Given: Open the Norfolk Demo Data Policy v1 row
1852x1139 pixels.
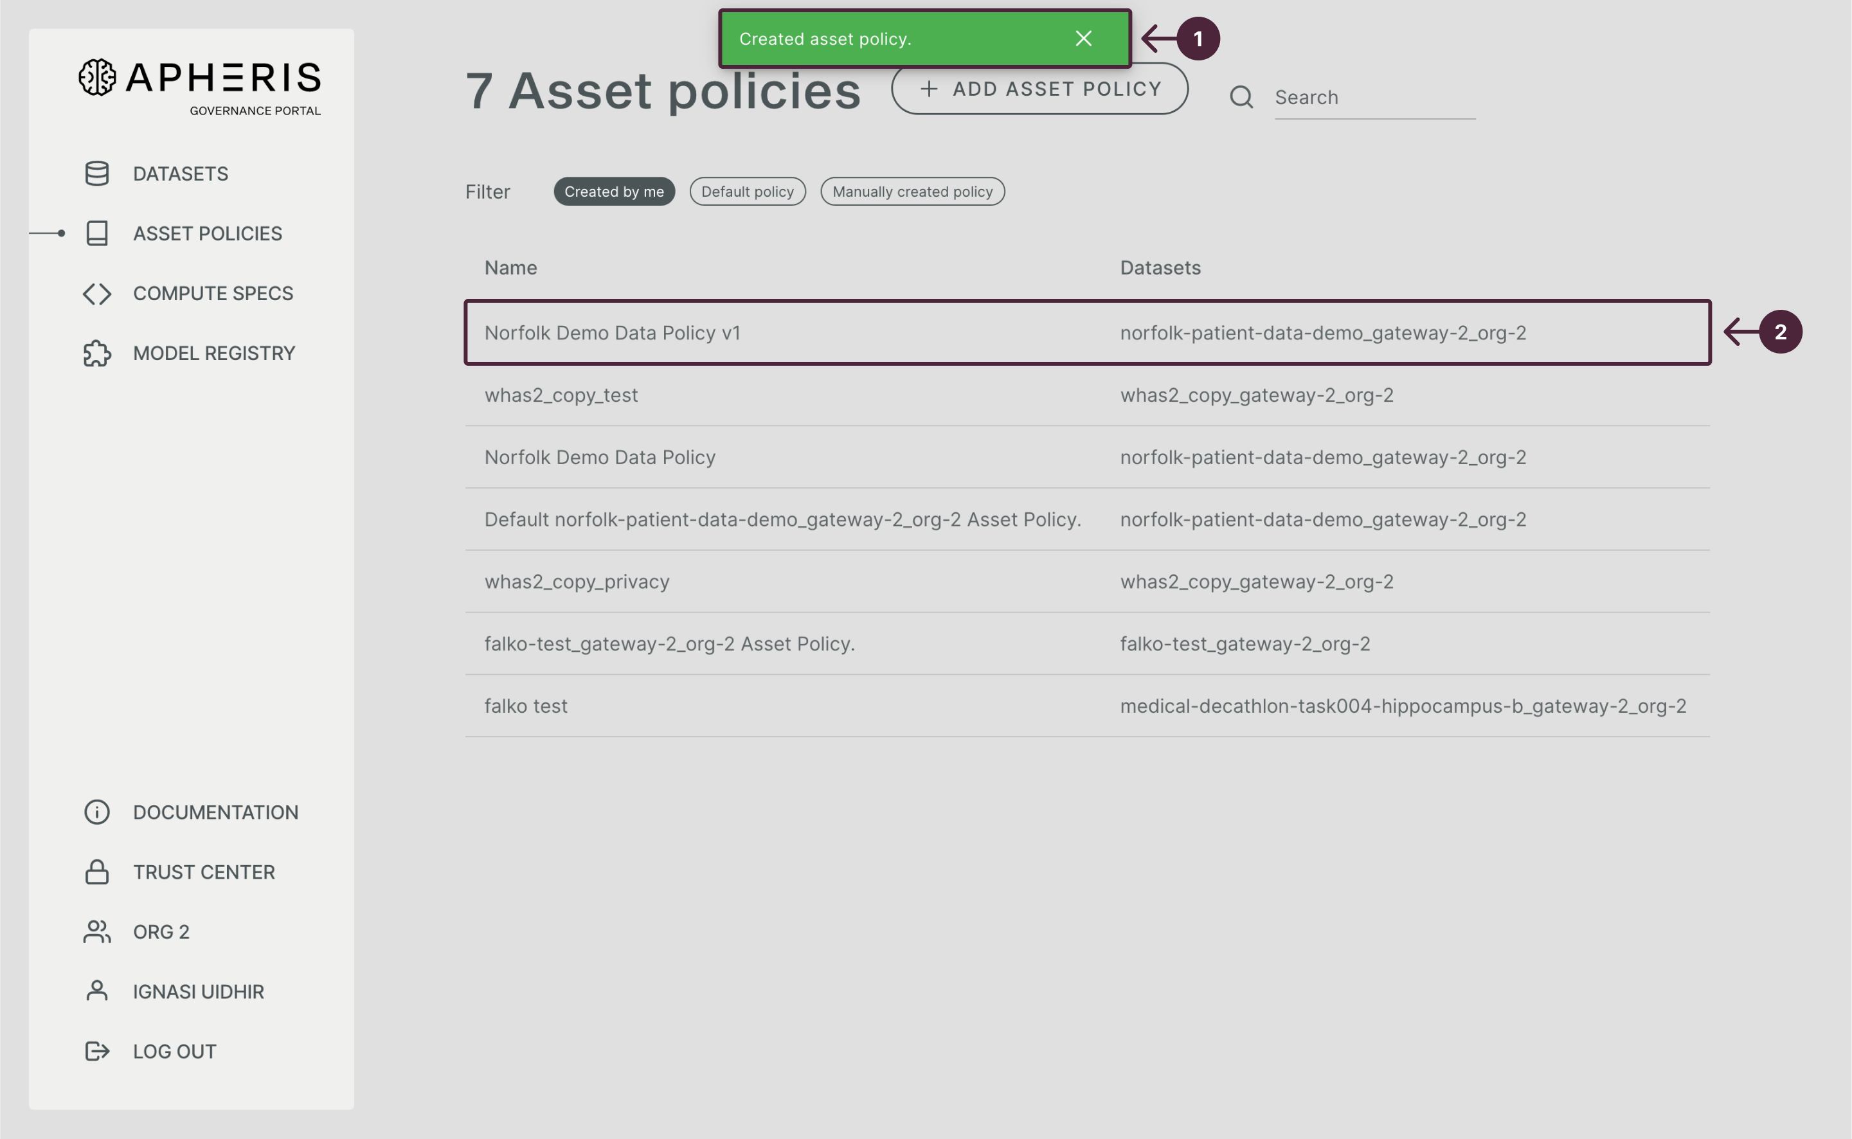Looking at the screenshot, I should coord(613,332).
